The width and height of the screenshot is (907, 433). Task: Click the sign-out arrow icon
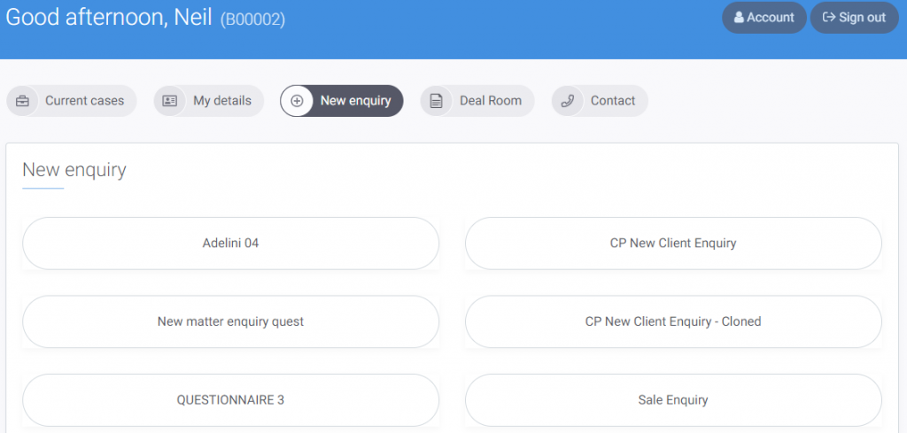click(x=829, y=18)
